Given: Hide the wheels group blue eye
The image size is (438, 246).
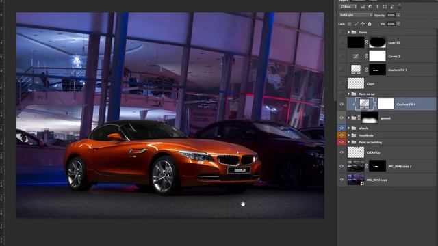Looking at the screenshot, I should click(x=342, y=128).
